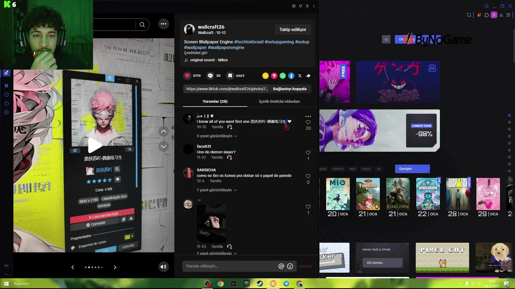Open Epic Games from the taskbar
The image size is (515, 289).
tap(247, 284)
